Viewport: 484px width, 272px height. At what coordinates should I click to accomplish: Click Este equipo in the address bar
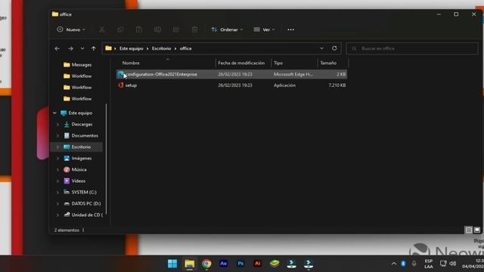click(132, 48)
